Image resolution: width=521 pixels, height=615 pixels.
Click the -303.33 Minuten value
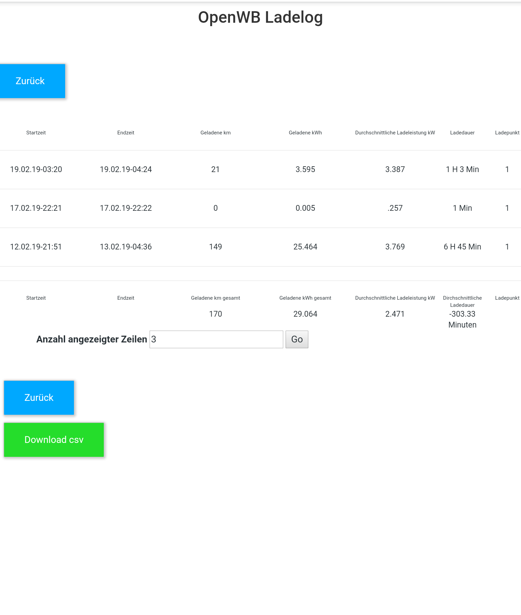462,319
